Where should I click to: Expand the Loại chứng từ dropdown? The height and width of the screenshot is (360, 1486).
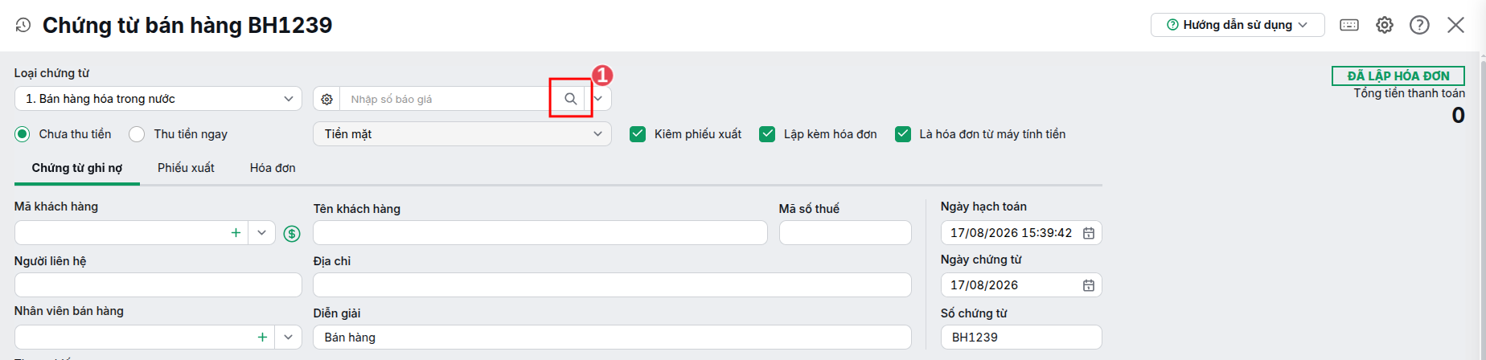pyautogui.click(x=158, y=99)
